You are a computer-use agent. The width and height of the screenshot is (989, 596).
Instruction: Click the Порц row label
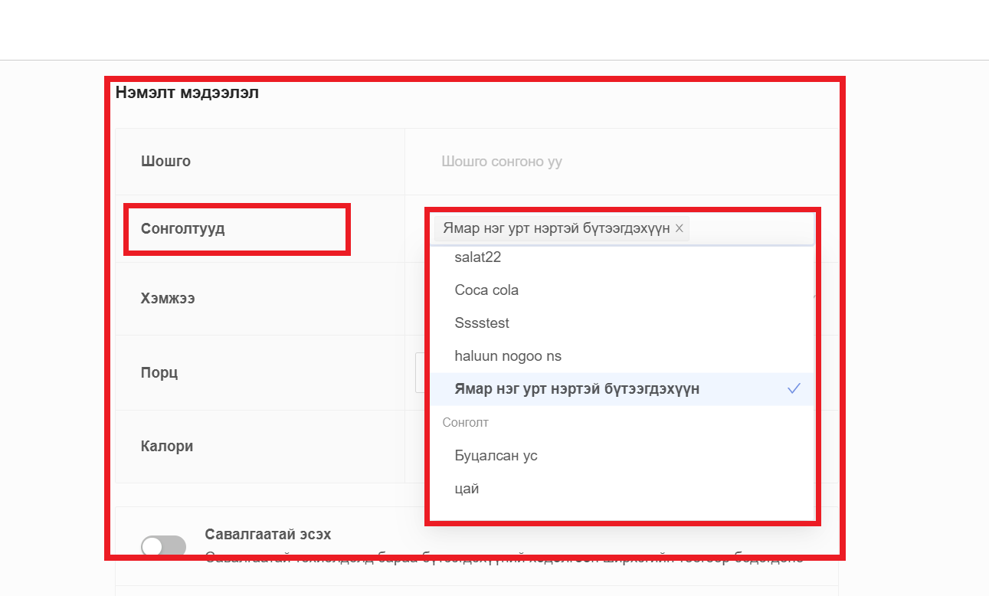tap(159, 373)
